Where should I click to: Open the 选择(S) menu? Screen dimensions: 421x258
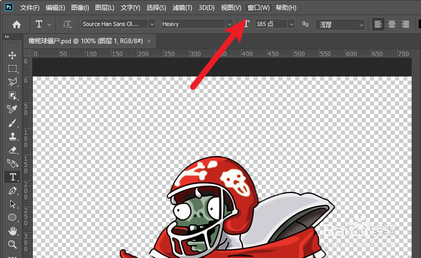click(156, 8)
